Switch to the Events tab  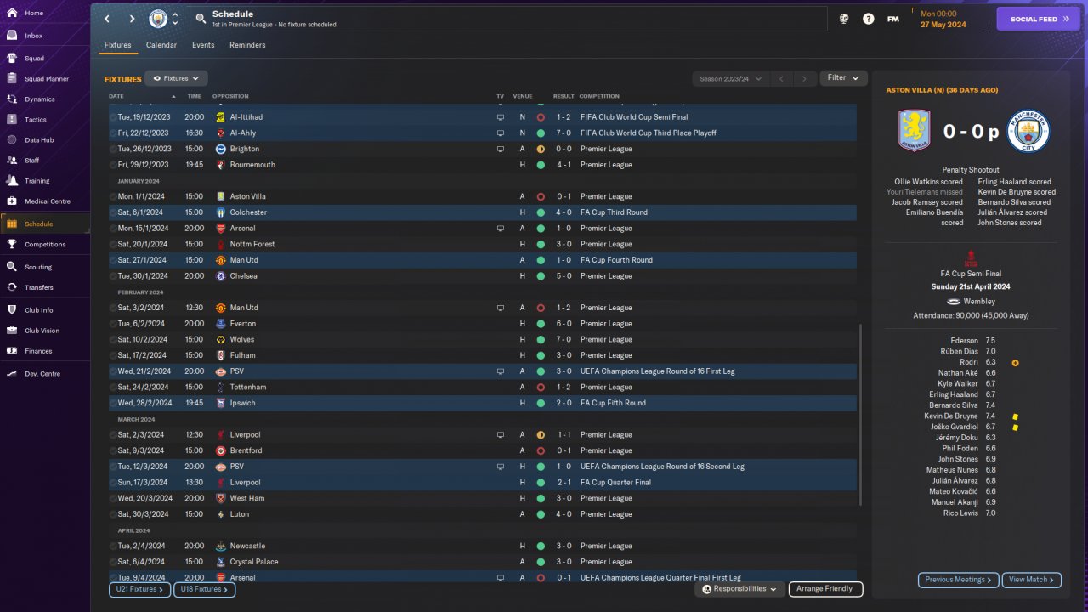tap(203, 45)
